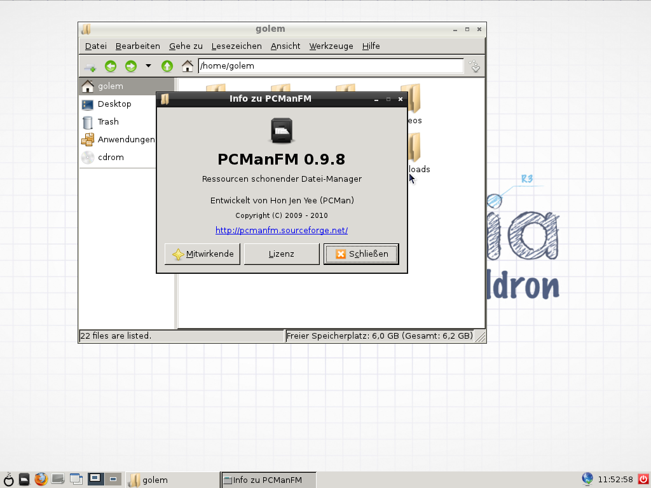This screenshot has width=651, height=488.
Task: Click the new tab icon in toolbar
Action: [90, 66]
